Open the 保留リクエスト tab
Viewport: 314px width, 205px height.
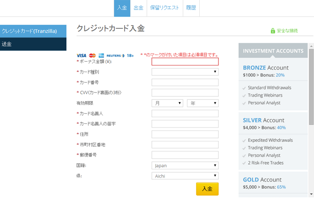(165, 8)
